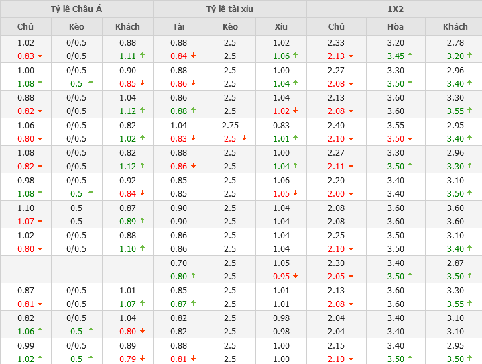Image resolution: width=482 pixels, height=364 pixels.
Task: Select the Tỷ lệ tài xiu header
Action: (x=230, y=9)
